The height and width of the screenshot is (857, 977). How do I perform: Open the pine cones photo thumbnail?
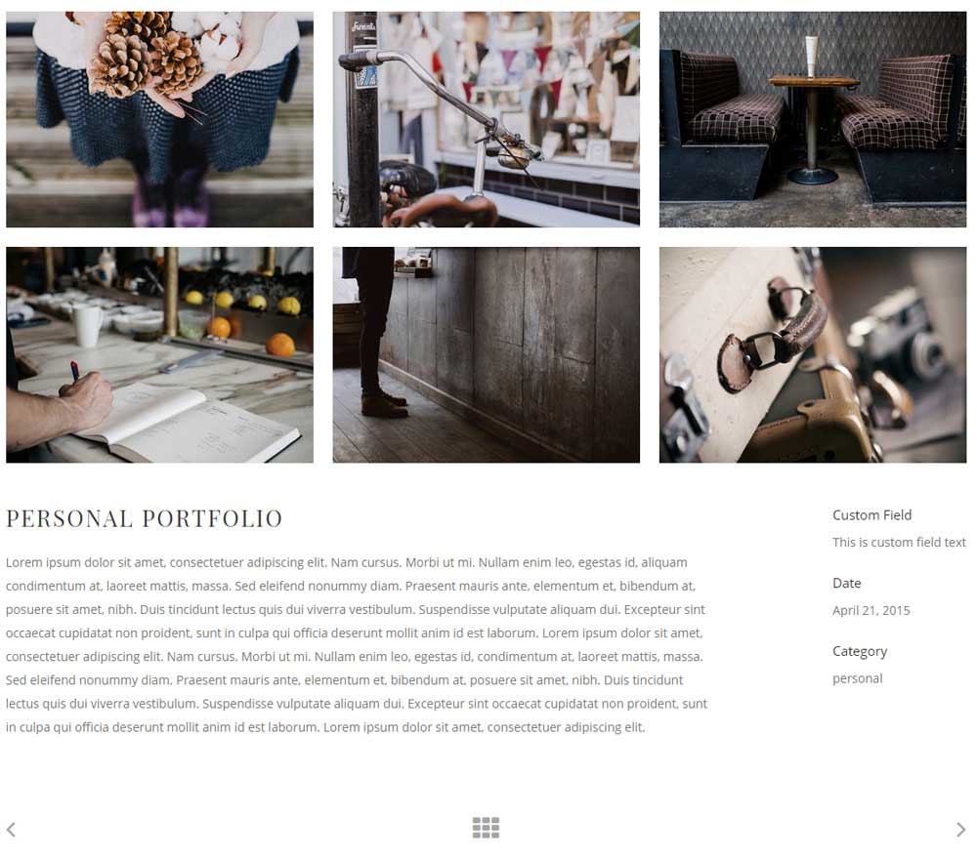coord(159,119)
